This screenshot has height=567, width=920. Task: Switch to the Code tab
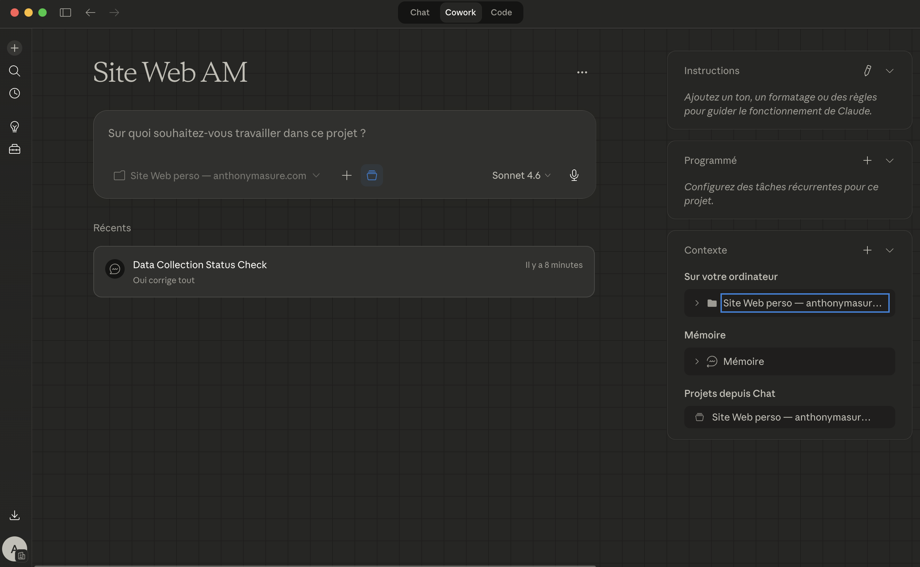point(501,13)
